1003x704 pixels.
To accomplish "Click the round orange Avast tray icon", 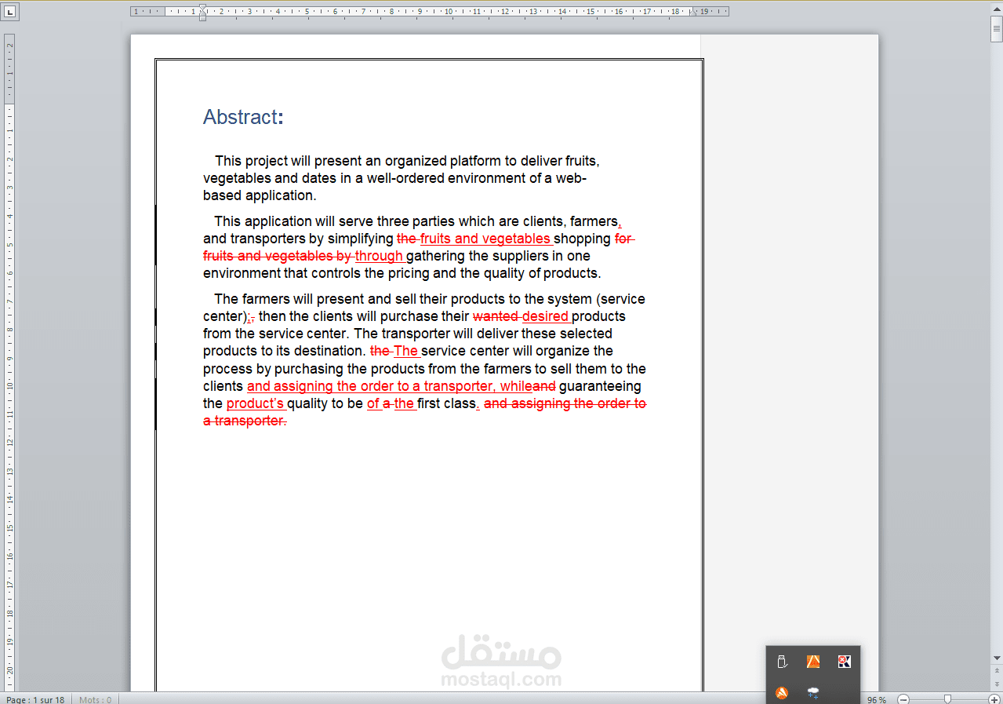I will point(782,692).
